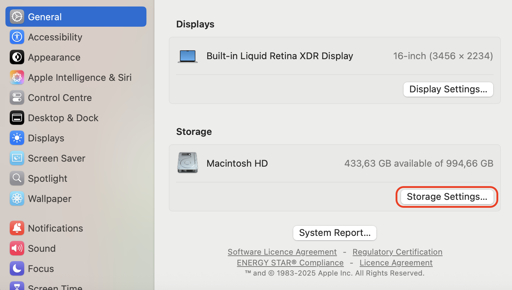Click the Control Centre sidebar icon
This screenshot has width=512, height=290.
pos(17,97)
